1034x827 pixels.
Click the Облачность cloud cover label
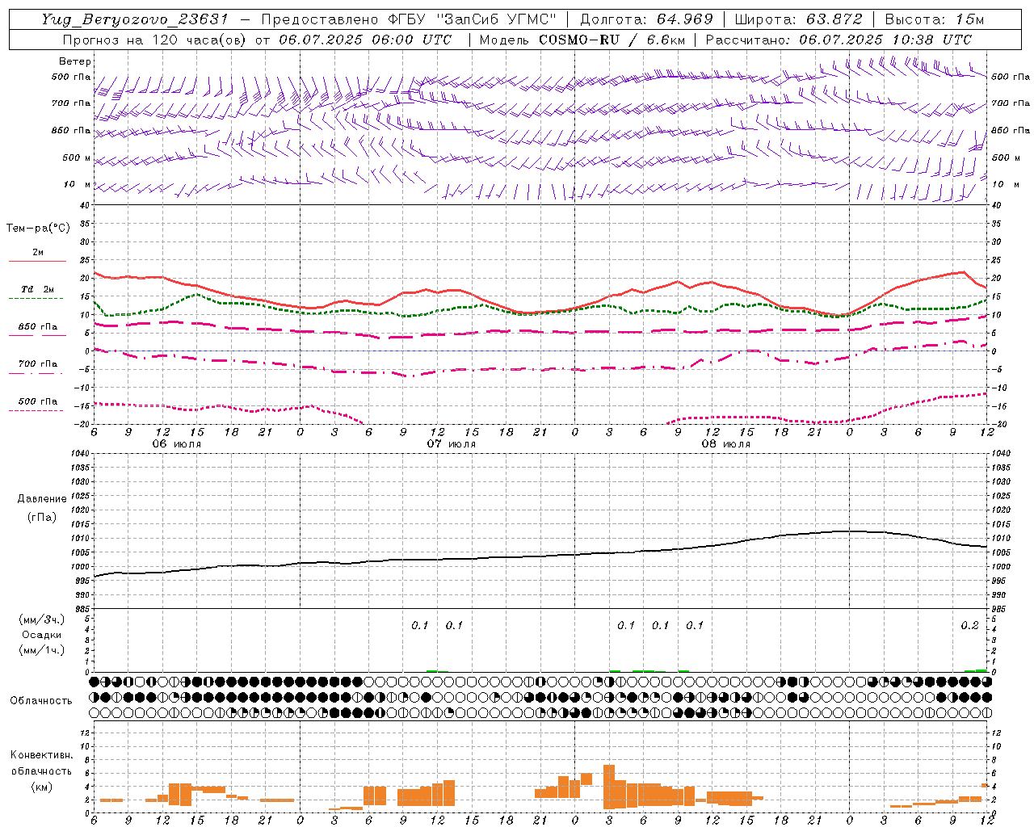coord(41,700)
